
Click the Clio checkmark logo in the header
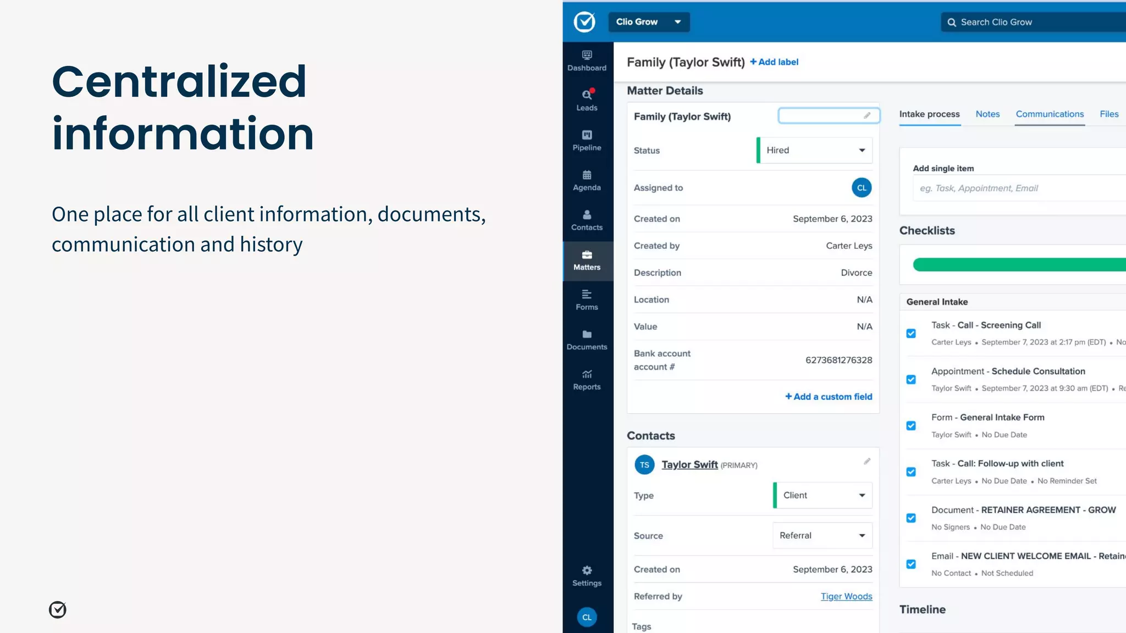[584, 22]
